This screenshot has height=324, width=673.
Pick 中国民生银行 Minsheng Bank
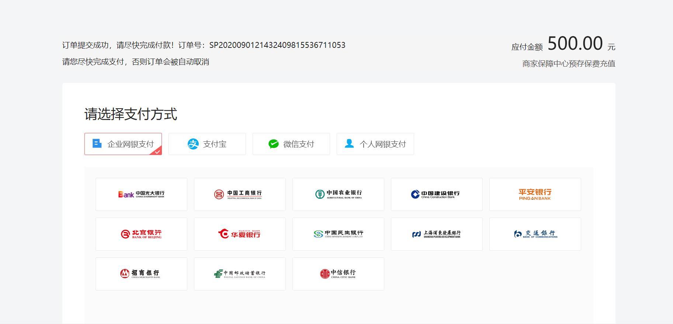pyautogui.click(x=338, y=234)
